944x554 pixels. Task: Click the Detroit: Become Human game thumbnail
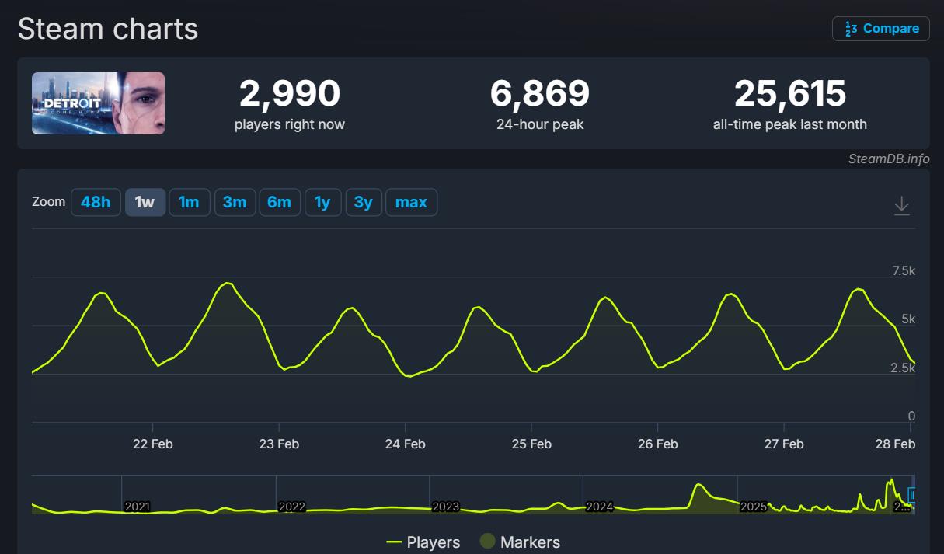click(x=98, y=103)
